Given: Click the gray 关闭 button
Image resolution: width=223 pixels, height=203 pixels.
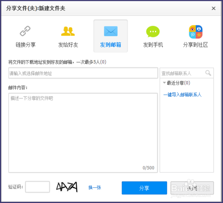Looking at the screenshot, I should click(192, 188).
